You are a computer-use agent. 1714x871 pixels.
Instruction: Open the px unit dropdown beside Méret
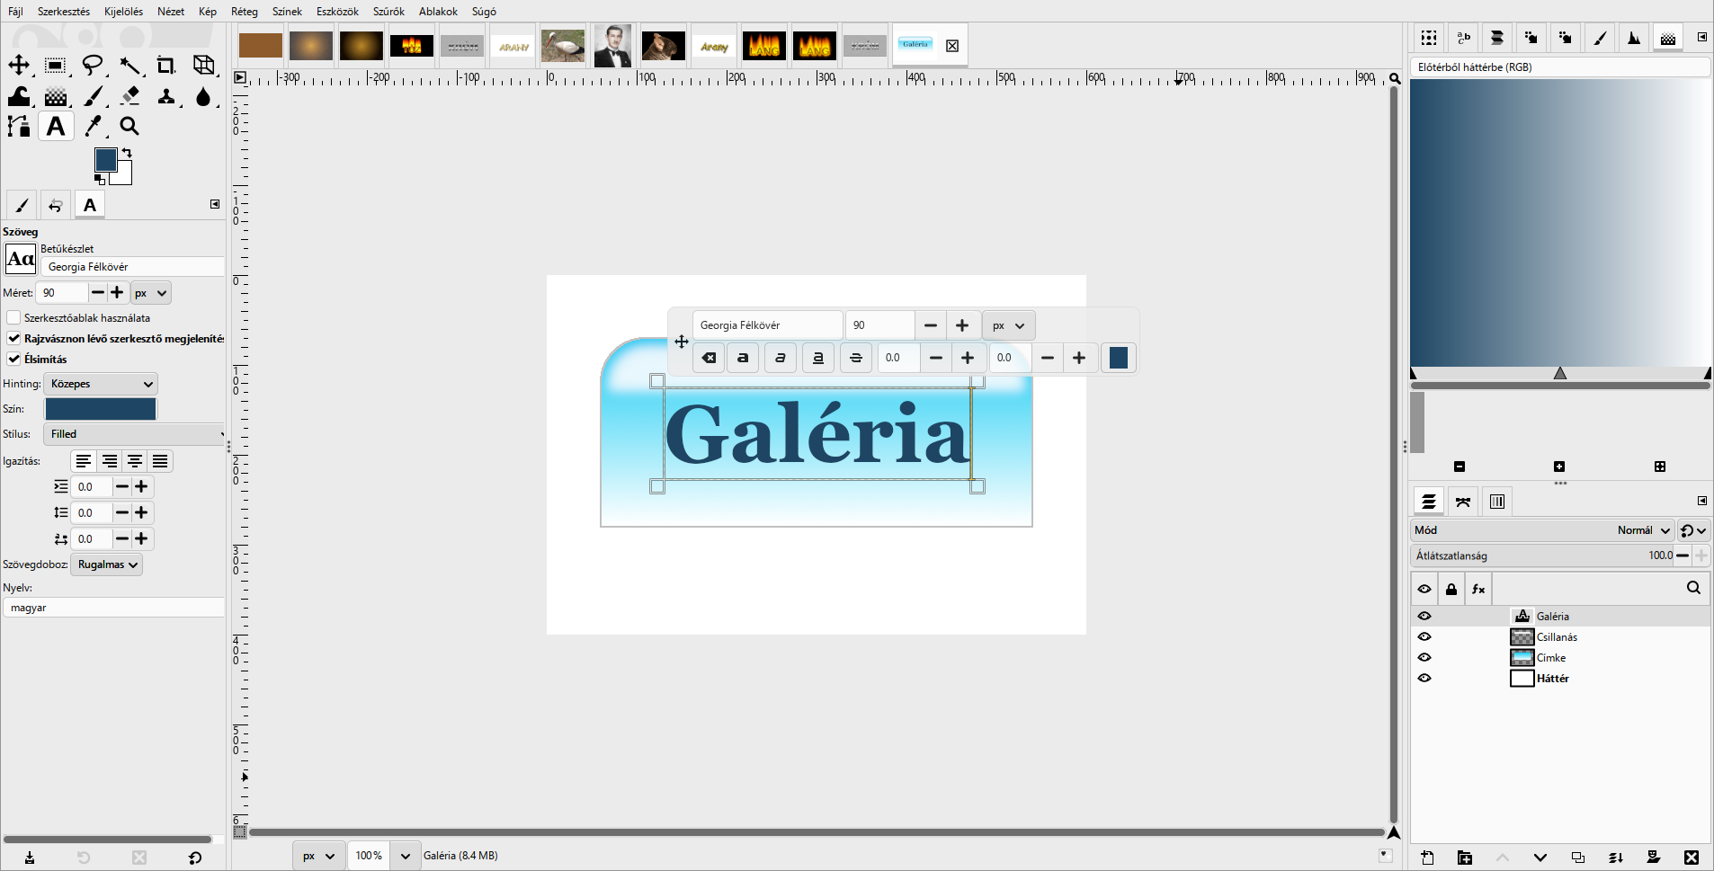(x=151, y=293)
